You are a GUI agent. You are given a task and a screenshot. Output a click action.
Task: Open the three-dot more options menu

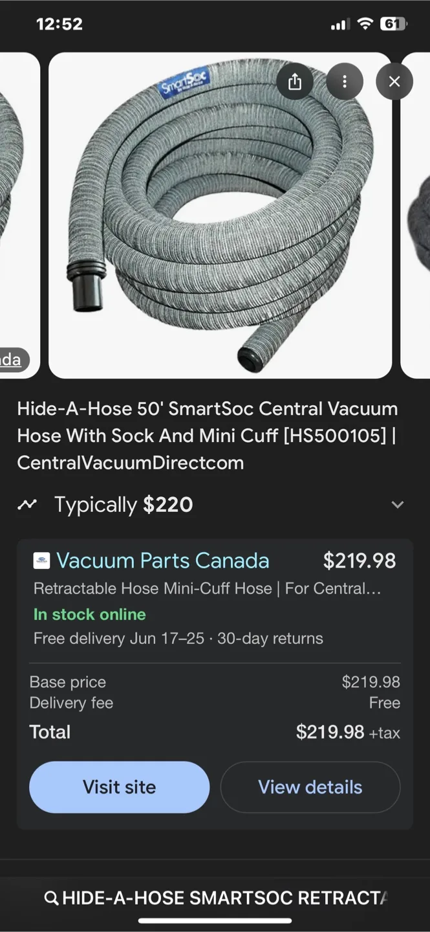pyautogui.click(x=345, y=82)
